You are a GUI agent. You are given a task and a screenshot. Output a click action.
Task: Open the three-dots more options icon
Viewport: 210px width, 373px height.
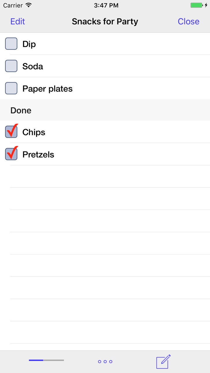click(x=105, y=361)
